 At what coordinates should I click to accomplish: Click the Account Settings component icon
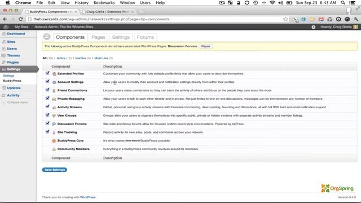coord(54,82)
